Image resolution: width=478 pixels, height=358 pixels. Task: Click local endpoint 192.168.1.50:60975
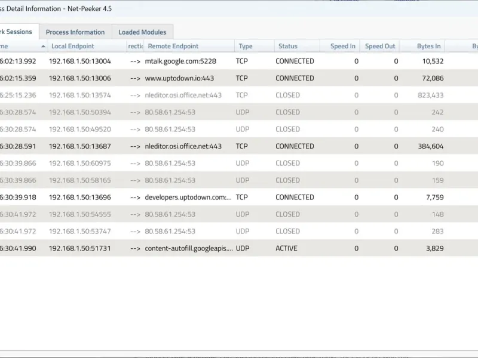(80, 163)
